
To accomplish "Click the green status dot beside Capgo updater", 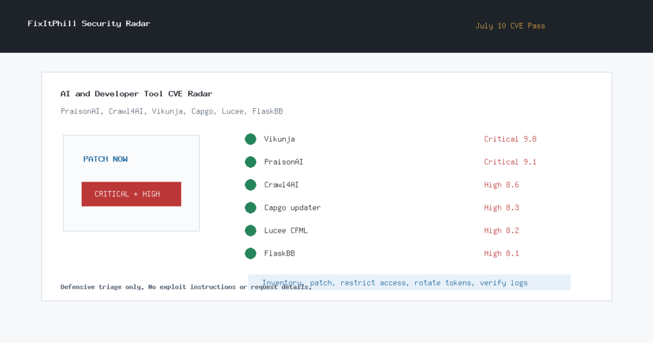I will 250,208.
